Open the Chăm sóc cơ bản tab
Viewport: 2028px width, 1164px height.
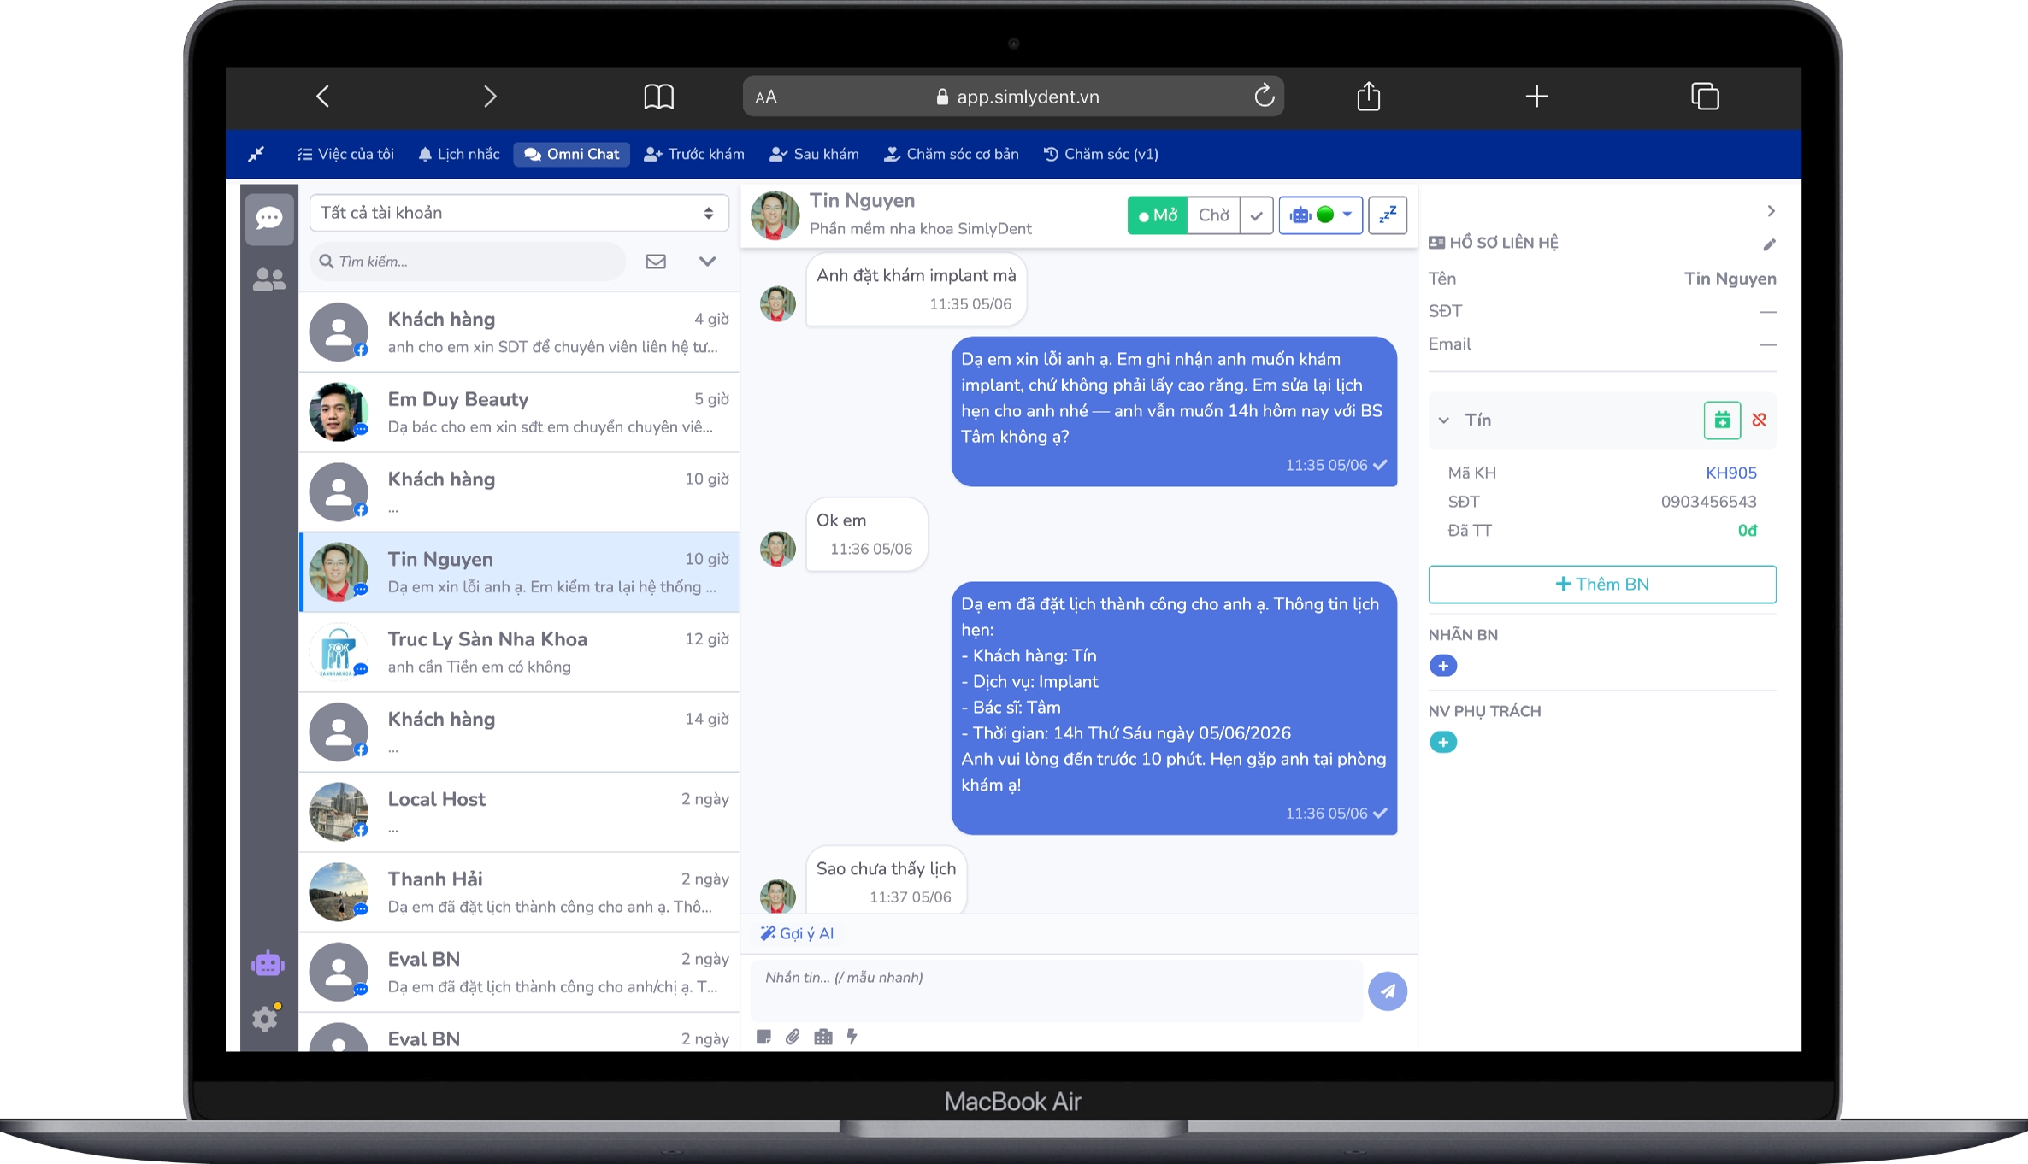pyautogui.click(x=951, y=154)
